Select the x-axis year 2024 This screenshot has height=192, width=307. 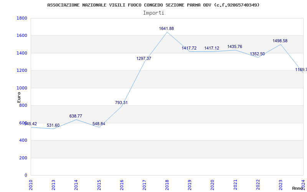[303, 185]
